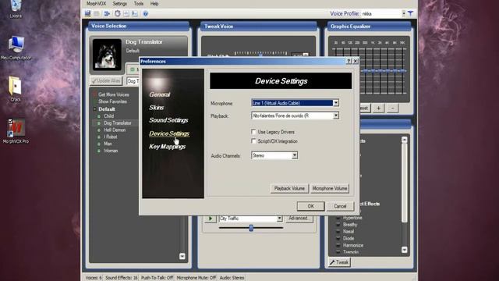Cancel the Preferences dialog

[340, 206]
